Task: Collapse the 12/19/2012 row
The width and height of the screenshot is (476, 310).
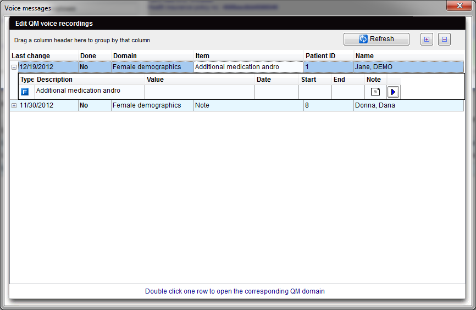Action: point(14,67)
